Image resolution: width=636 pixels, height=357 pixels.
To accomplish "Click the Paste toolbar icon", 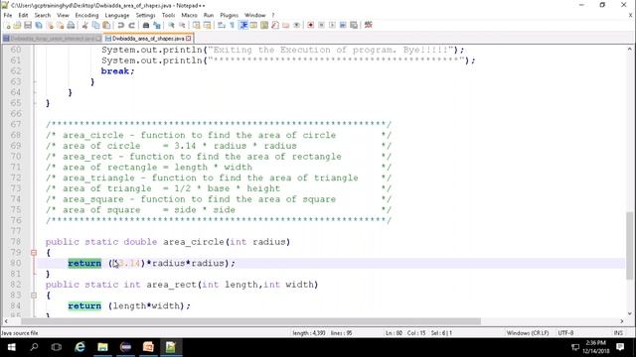I will coord(106,25).
